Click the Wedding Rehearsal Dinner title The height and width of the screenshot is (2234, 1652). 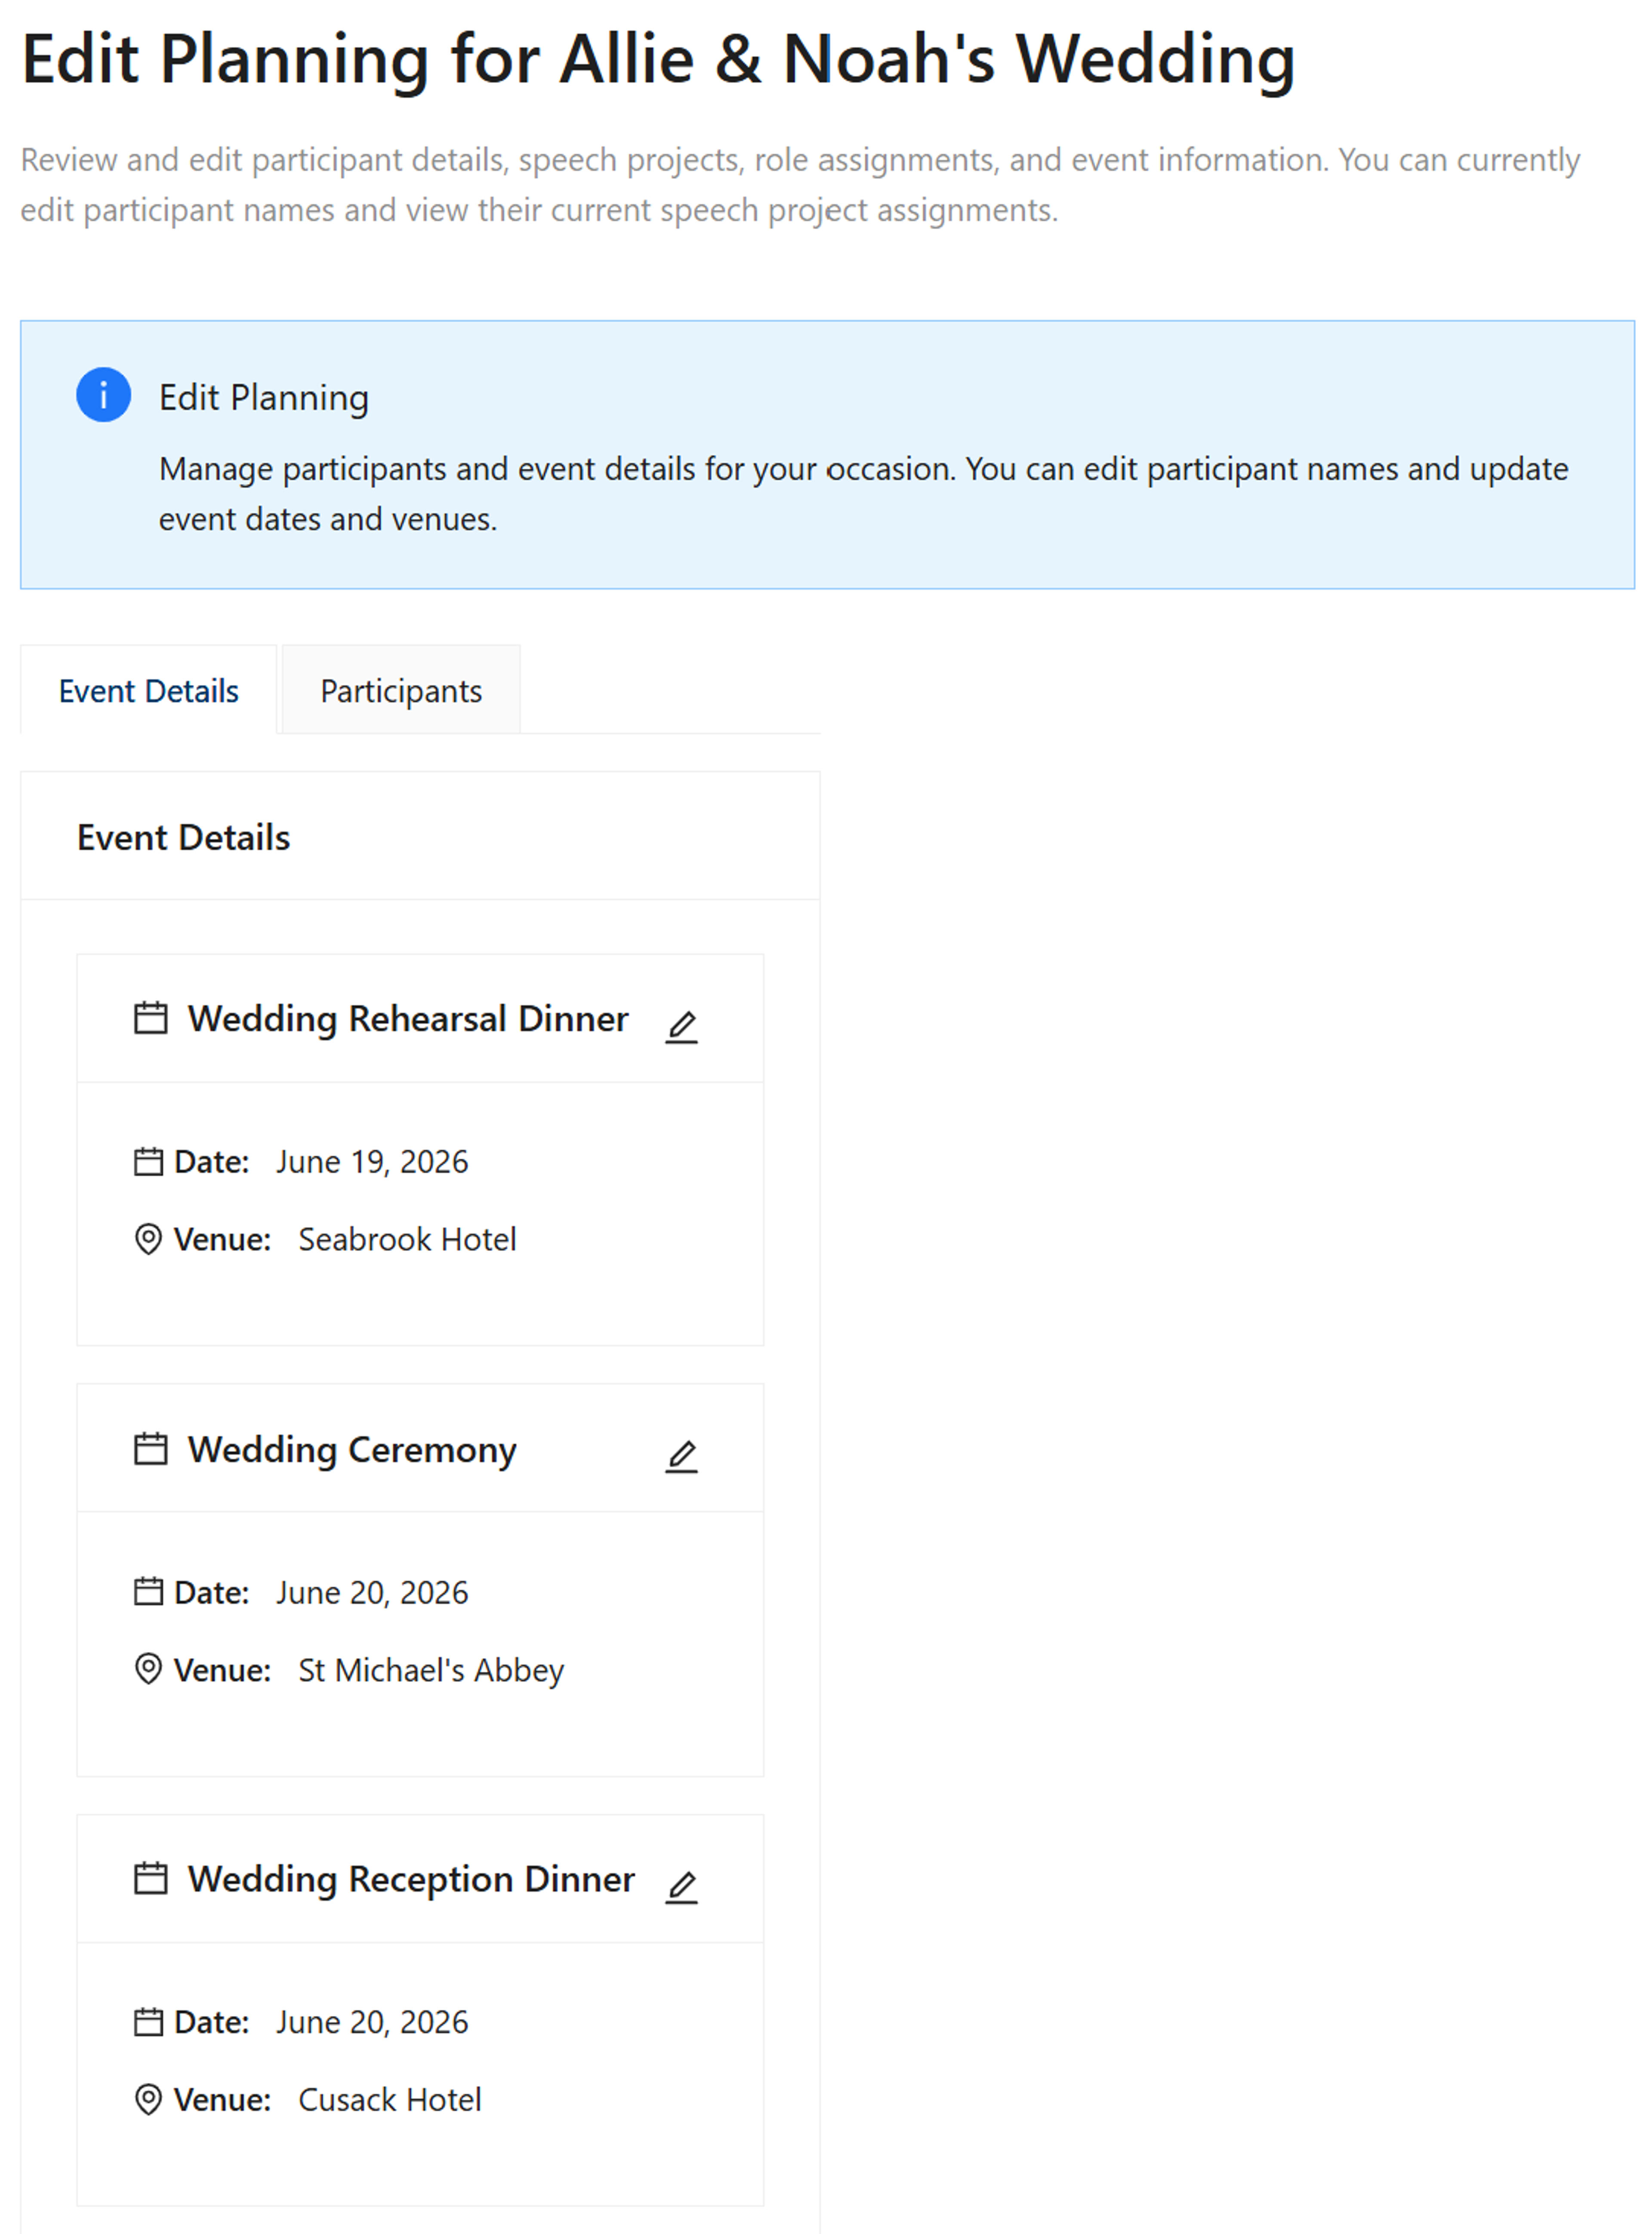pyautogui.click(x=408, y=1019)
